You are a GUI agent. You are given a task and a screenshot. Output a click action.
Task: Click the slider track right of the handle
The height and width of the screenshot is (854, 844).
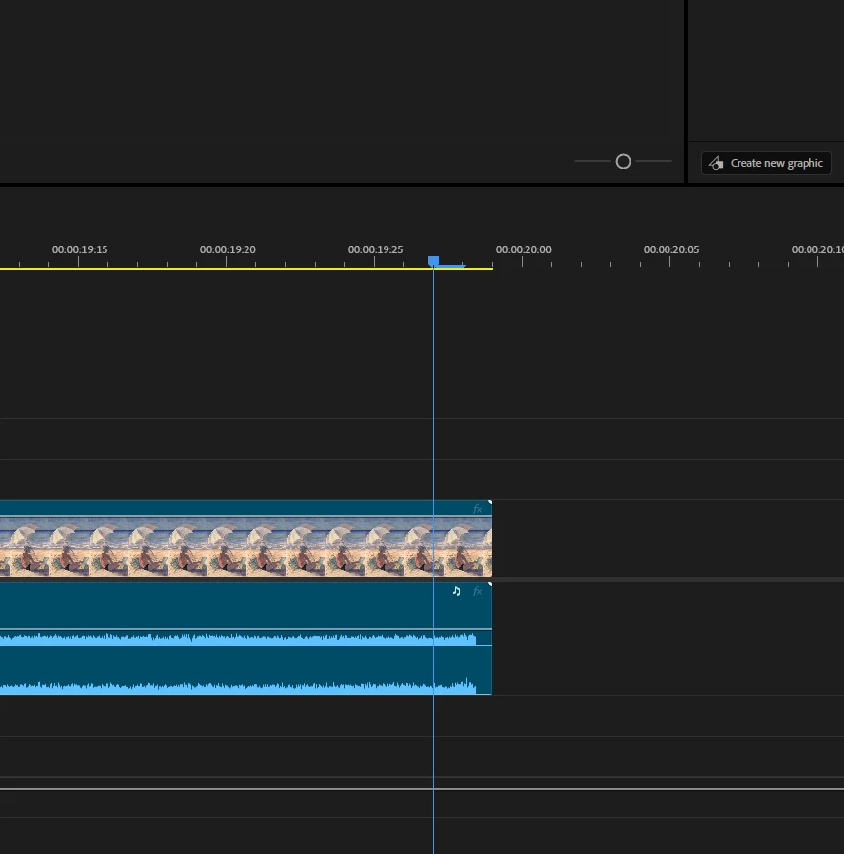654,161
